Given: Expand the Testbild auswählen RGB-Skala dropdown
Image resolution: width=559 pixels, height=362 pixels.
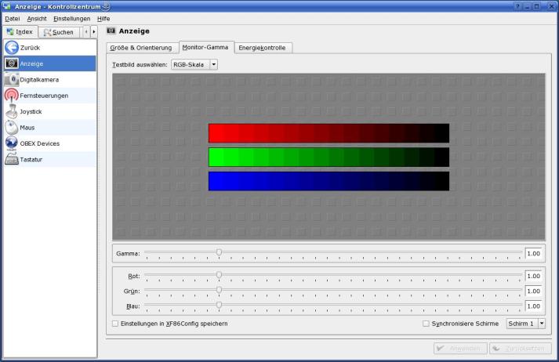Looking at the screenshot, I should [194, 64].
